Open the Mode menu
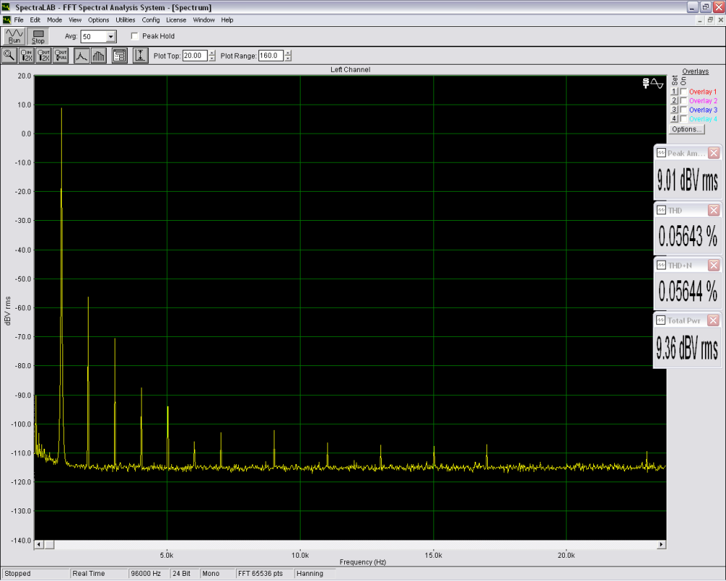 [x=54, y=20]
